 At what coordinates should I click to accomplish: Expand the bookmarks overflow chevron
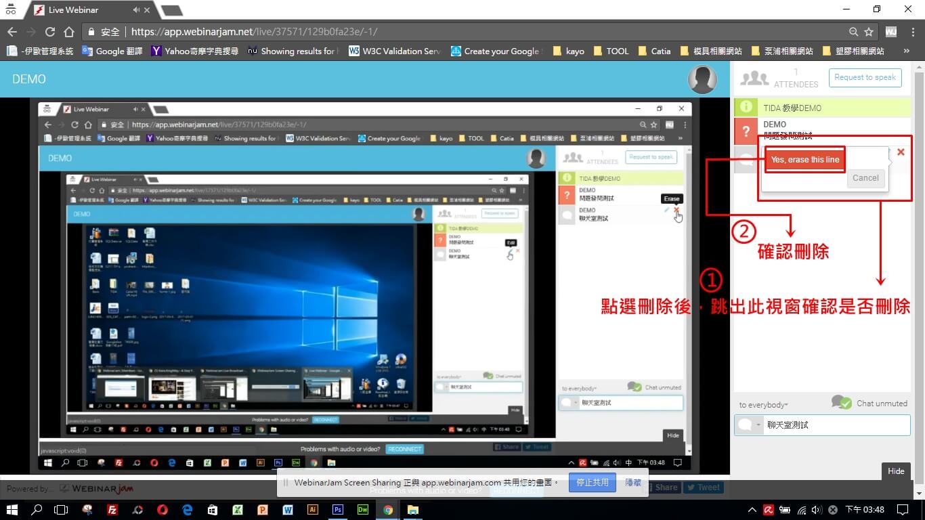[906, 51]
